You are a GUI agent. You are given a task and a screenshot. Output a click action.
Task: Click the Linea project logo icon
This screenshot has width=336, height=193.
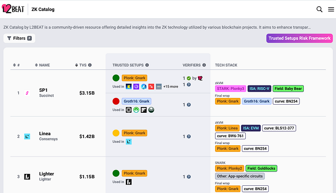point(27,136)
